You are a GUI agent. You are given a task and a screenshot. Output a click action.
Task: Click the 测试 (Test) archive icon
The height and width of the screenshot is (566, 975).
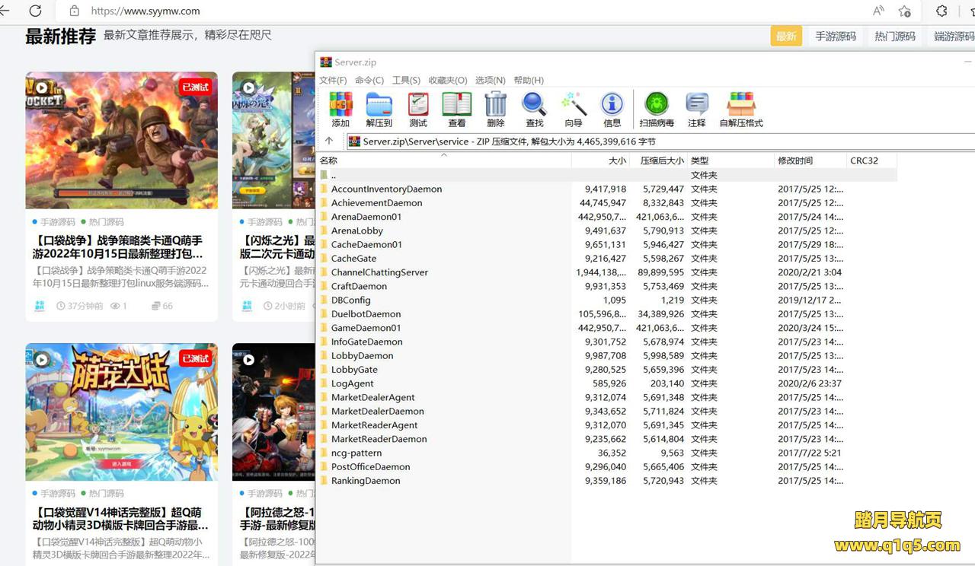point(418,104)
